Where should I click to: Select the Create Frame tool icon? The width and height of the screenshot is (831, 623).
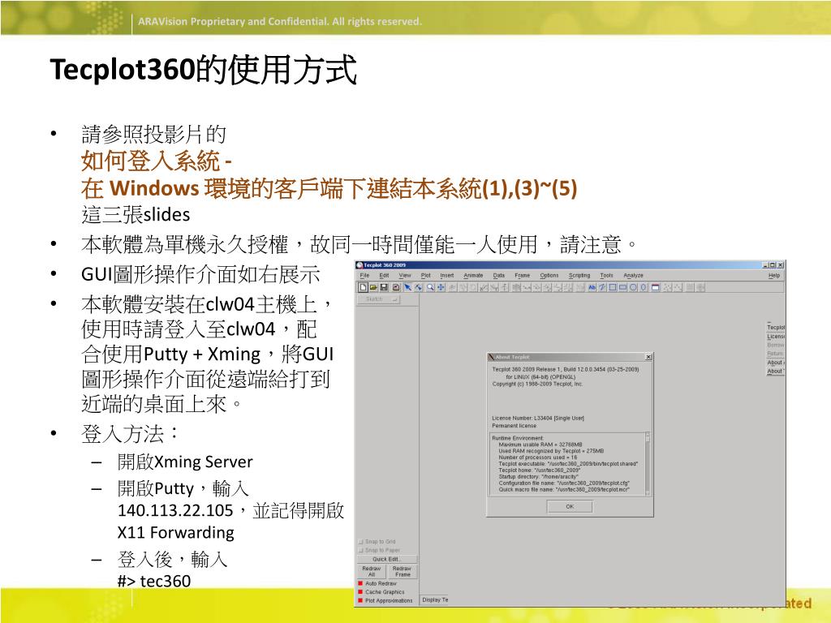[x=656, y=287]
